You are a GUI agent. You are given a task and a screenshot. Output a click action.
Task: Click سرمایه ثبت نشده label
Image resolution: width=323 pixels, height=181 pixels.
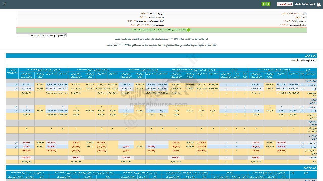(x=156, y=17)
